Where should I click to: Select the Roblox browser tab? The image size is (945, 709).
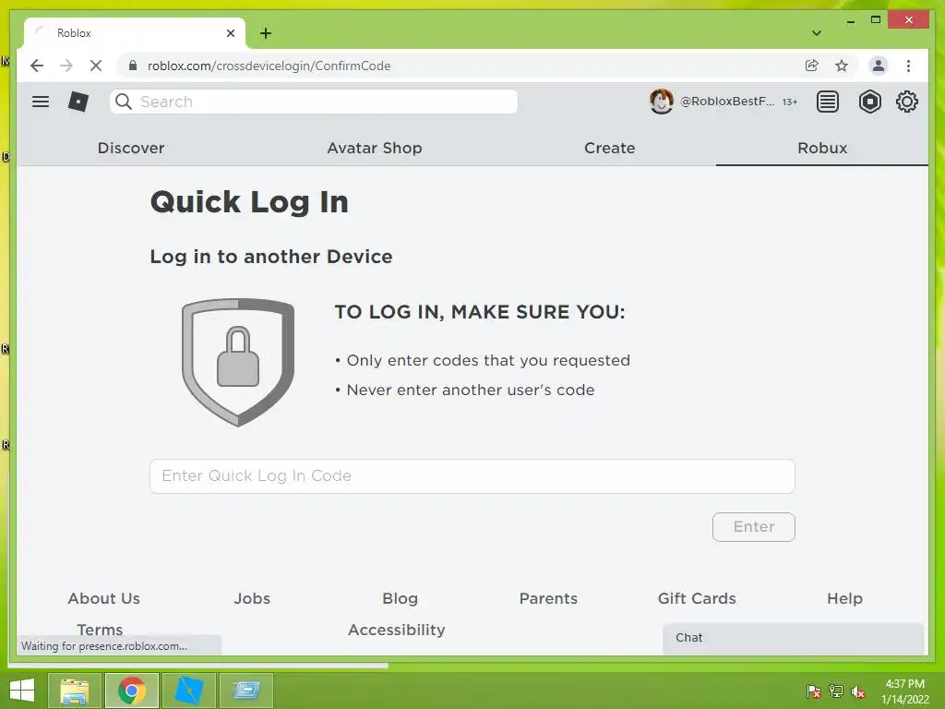click(135, 33)
